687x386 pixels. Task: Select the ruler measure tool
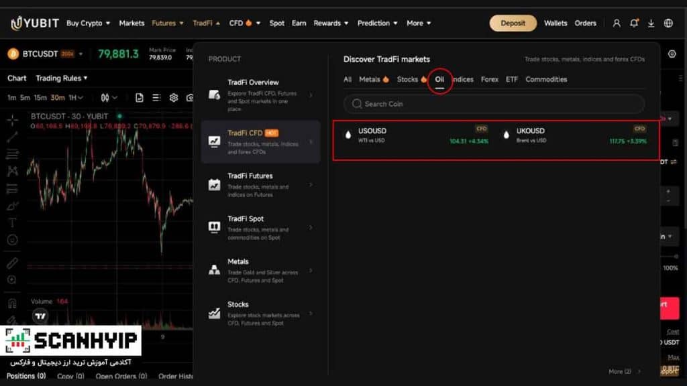pos(12,263)
